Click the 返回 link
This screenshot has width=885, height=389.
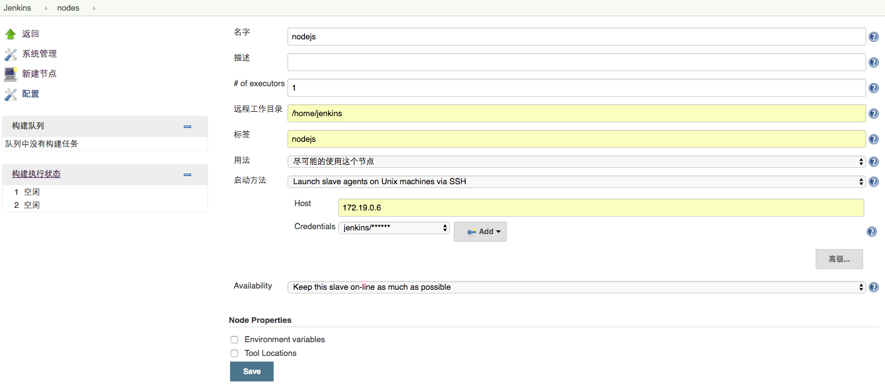coord(31,34)
